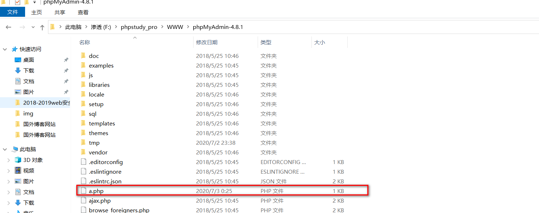Go back with the back arrow
This screenshot has width=539, height=213.
pos(9,27)
